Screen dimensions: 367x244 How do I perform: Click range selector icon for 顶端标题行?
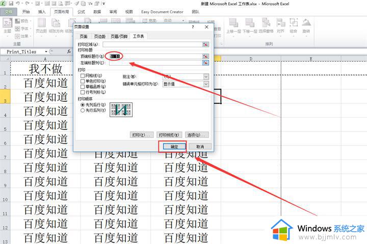coord(205,56)
